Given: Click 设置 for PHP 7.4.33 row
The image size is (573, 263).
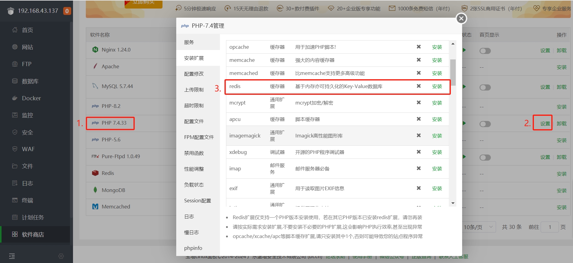Looking at the screenshot, I should [x=545, y=124].
